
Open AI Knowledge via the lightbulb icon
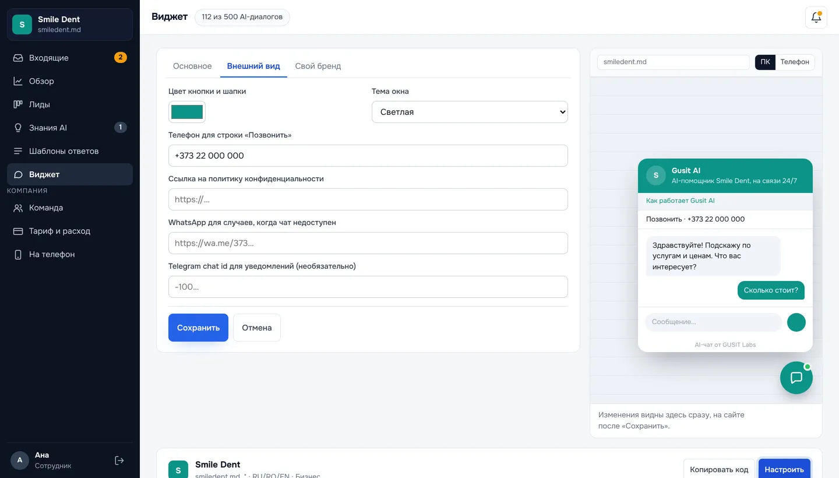(18, 128)
